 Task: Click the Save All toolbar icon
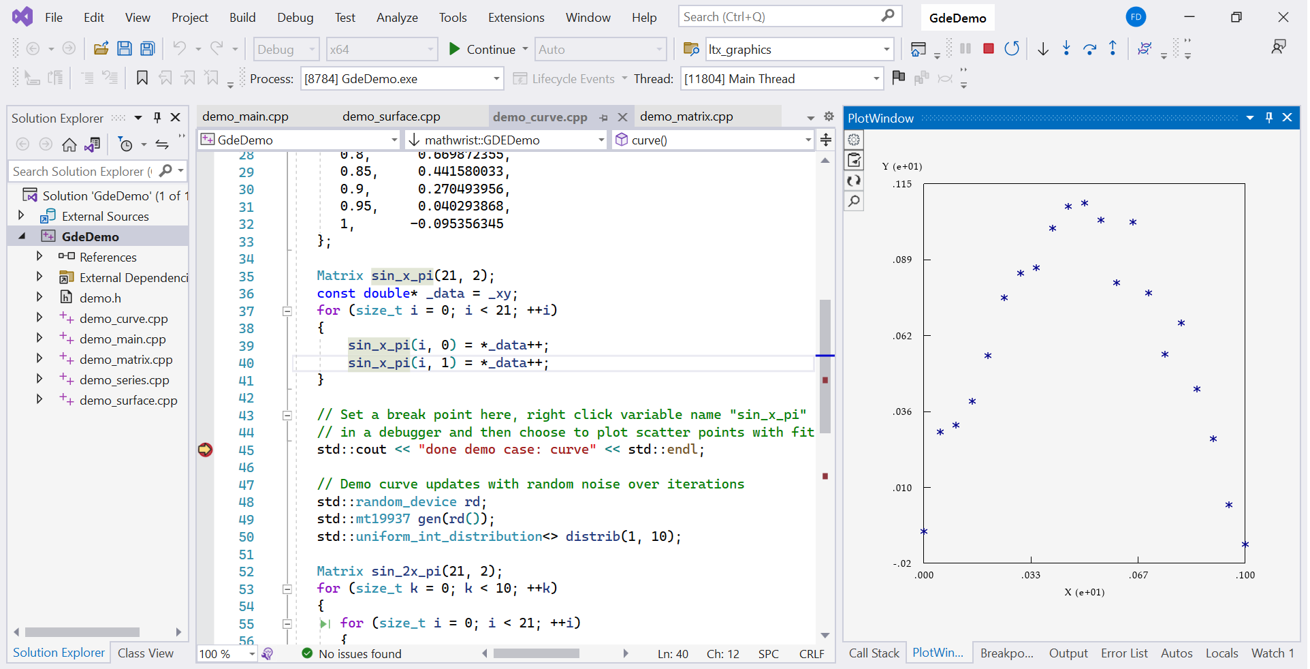[x=148, y=48]
